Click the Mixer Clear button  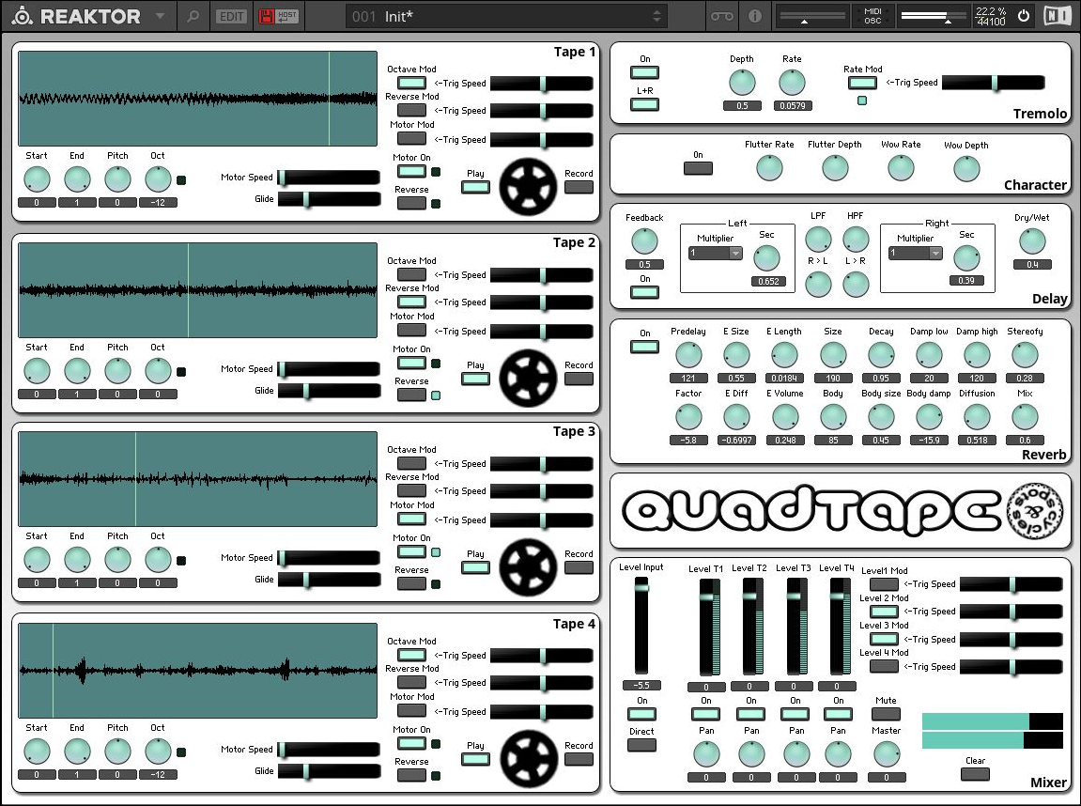click(x=975, y=774)
